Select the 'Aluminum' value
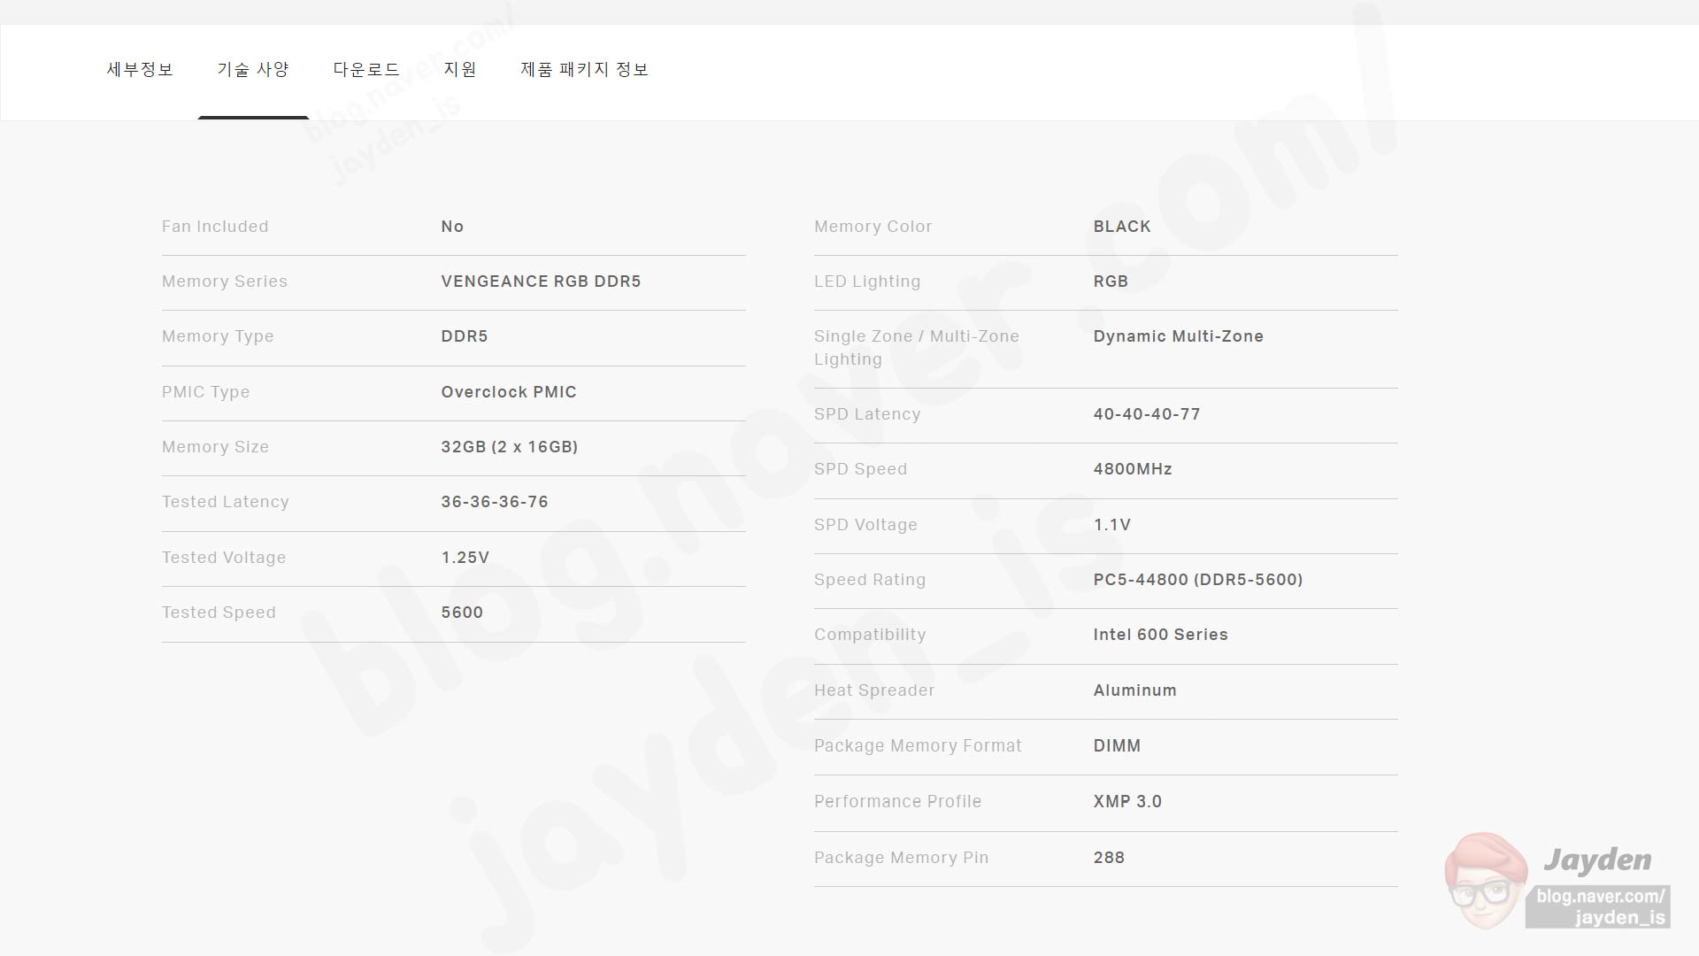 click(x=1135, y=690)
